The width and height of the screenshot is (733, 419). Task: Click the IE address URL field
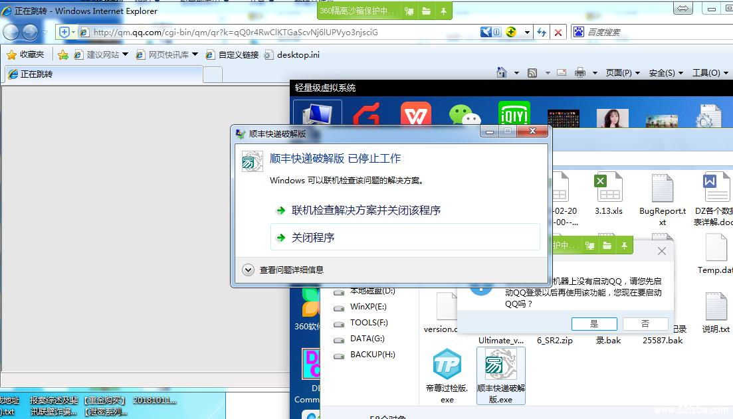[x=280, y=33]
